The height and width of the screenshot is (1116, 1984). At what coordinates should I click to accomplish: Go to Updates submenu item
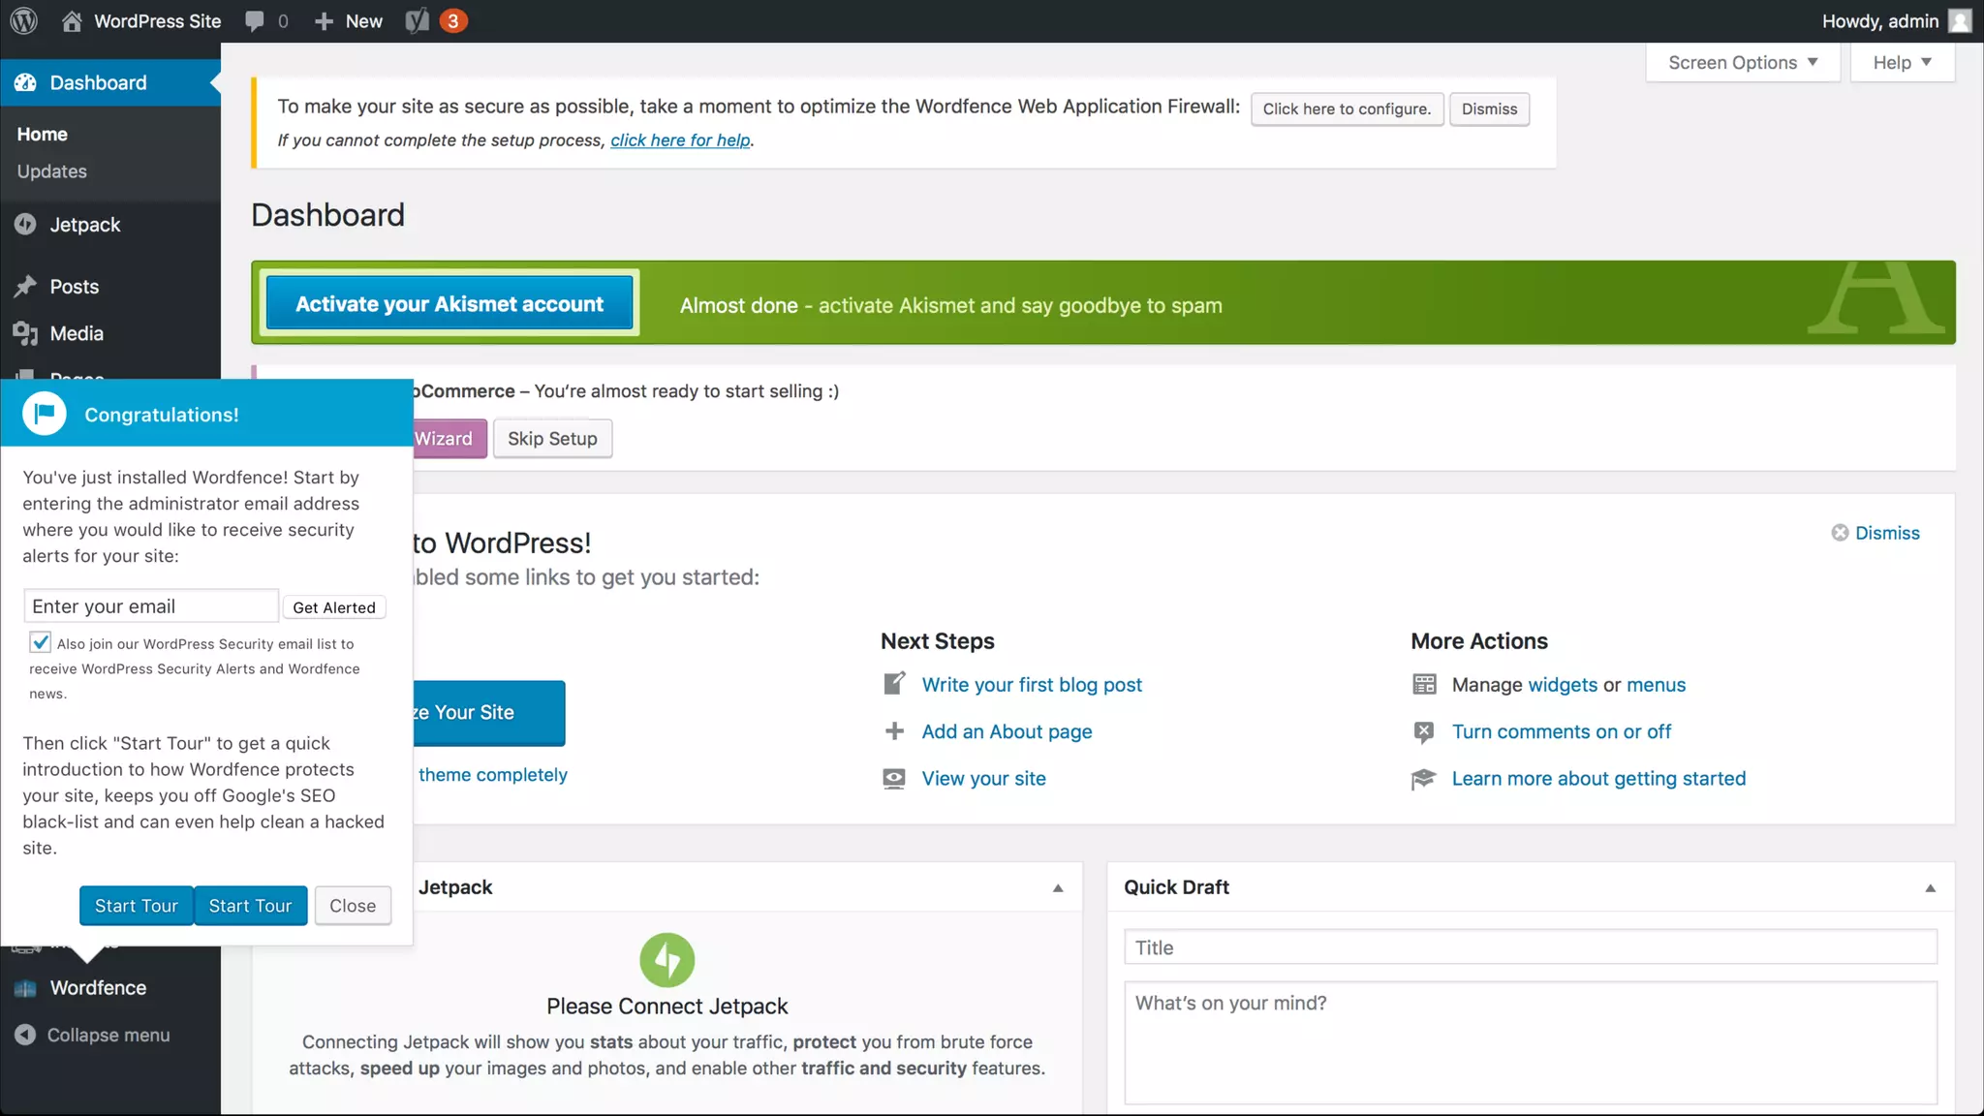(51, 171)
